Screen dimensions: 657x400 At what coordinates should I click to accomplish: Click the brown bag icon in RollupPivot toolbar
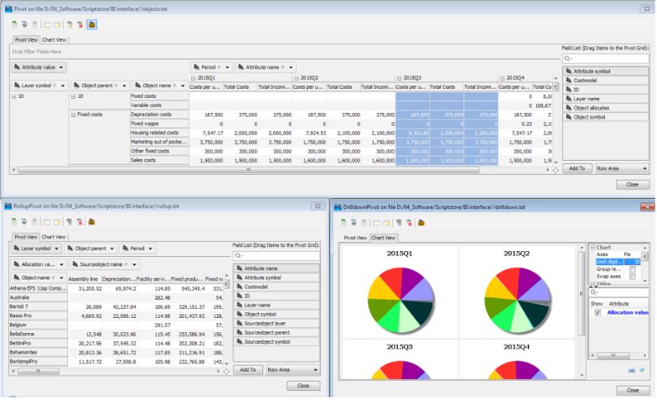91,222
